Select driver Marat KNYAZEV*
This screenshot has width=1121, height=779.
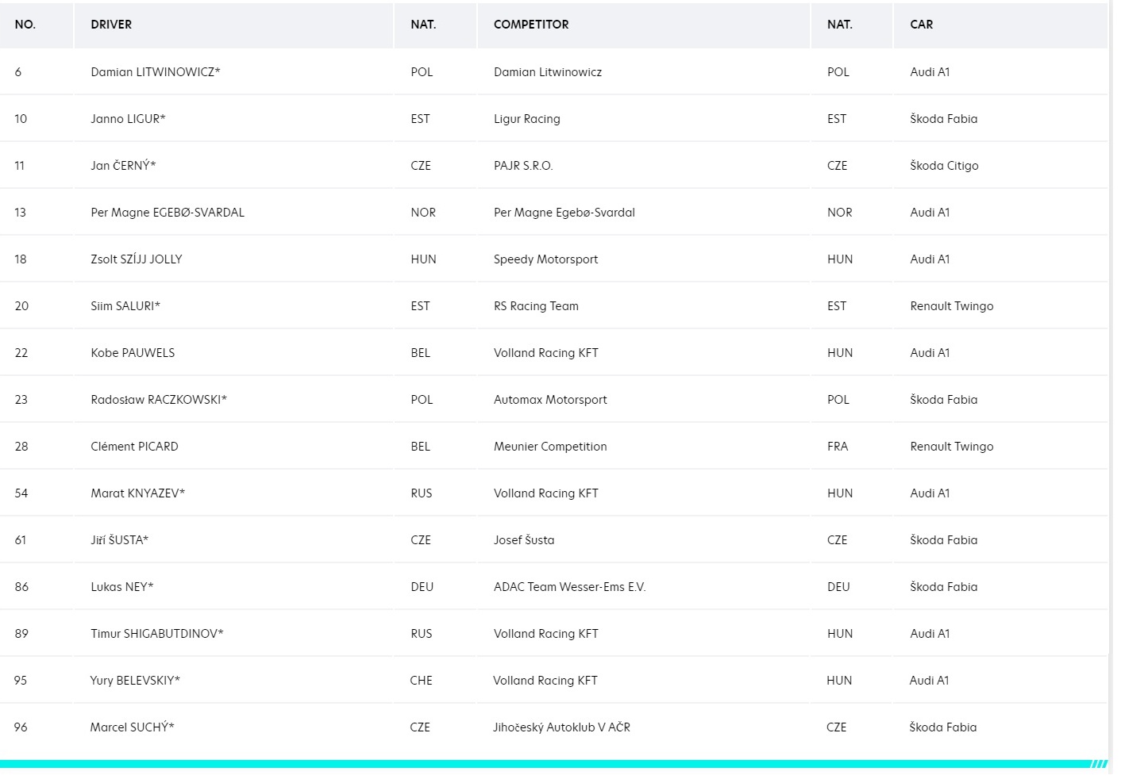pos(137,493)
